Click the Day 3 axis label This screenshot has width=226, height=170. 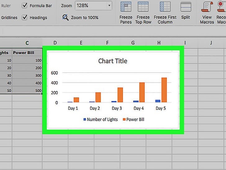coord(117,108)
